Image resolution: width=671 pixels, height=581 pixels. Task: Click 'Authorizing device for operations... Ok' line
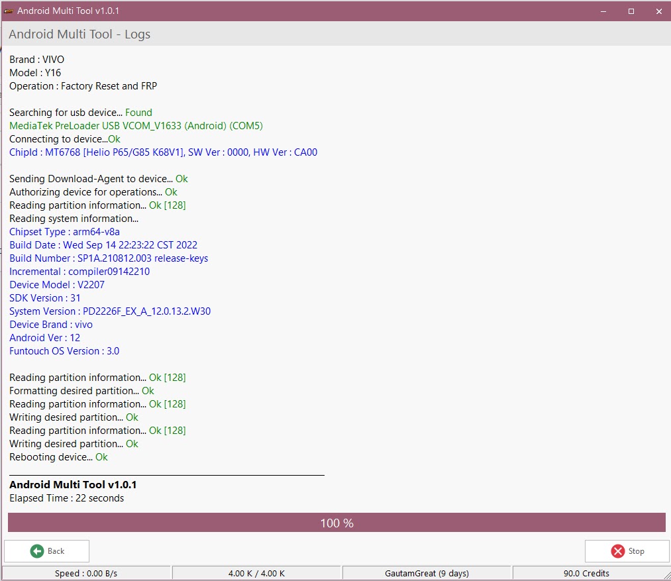point(93,192)
